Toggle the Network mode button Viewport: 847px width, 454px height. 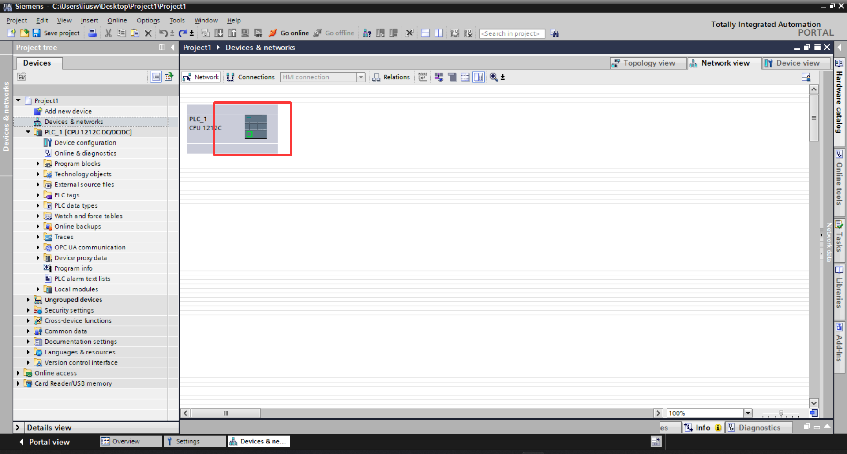[x=201, y=77]
